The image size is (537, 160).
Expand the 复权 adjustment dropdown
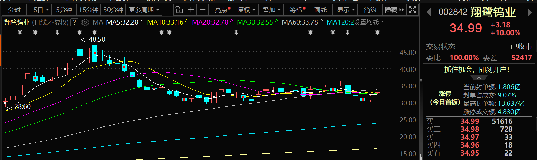tap(247, 10)
